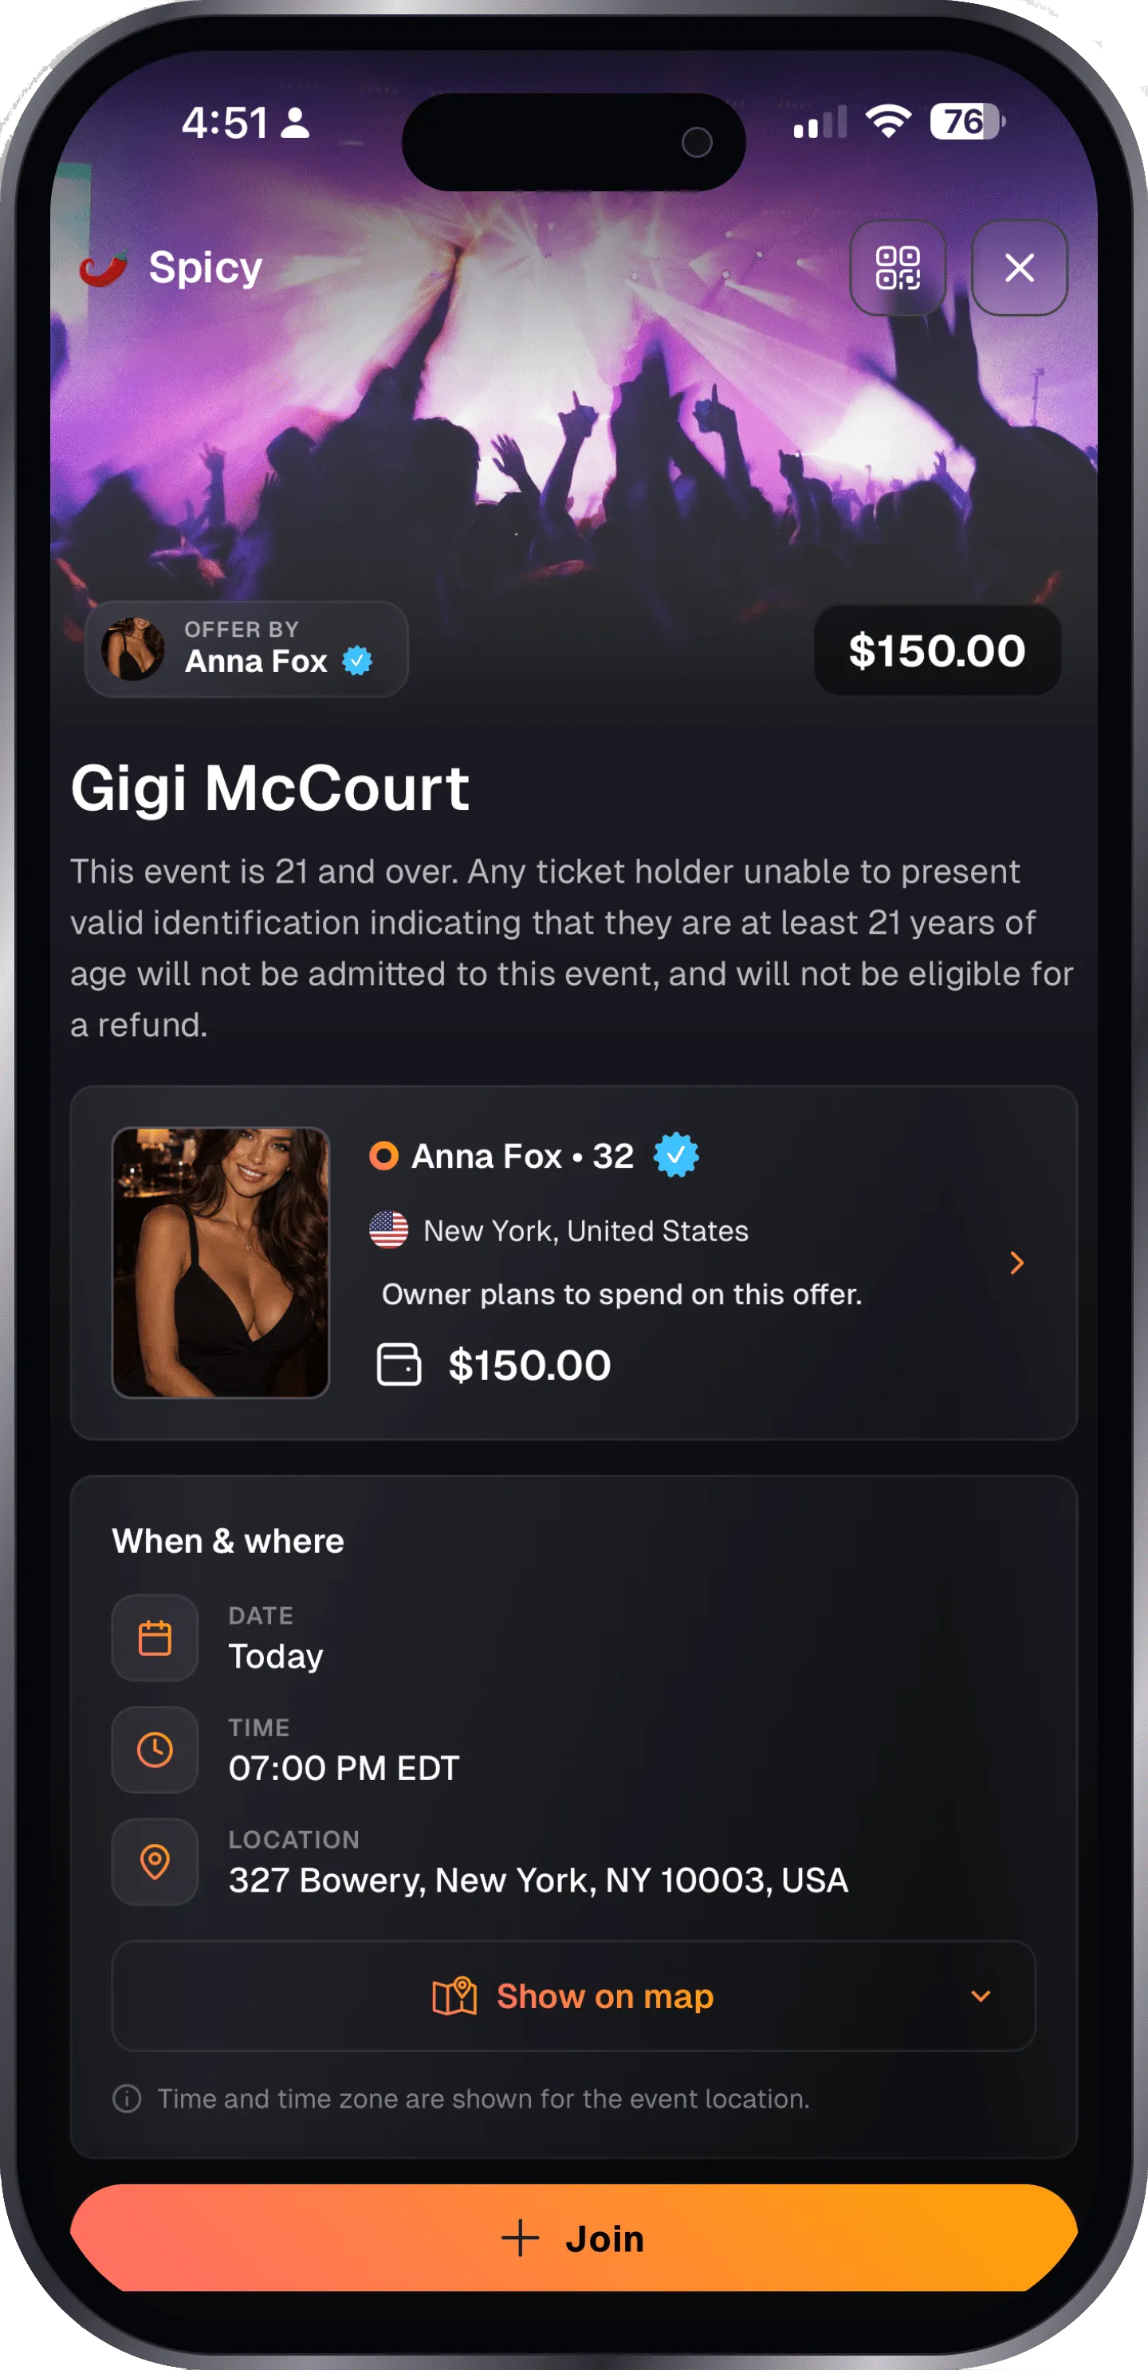The height and width of the screenshot is (2370, 1148).
Task: Click the wallet icon next to $150.00
Action: pos(399,1363)
